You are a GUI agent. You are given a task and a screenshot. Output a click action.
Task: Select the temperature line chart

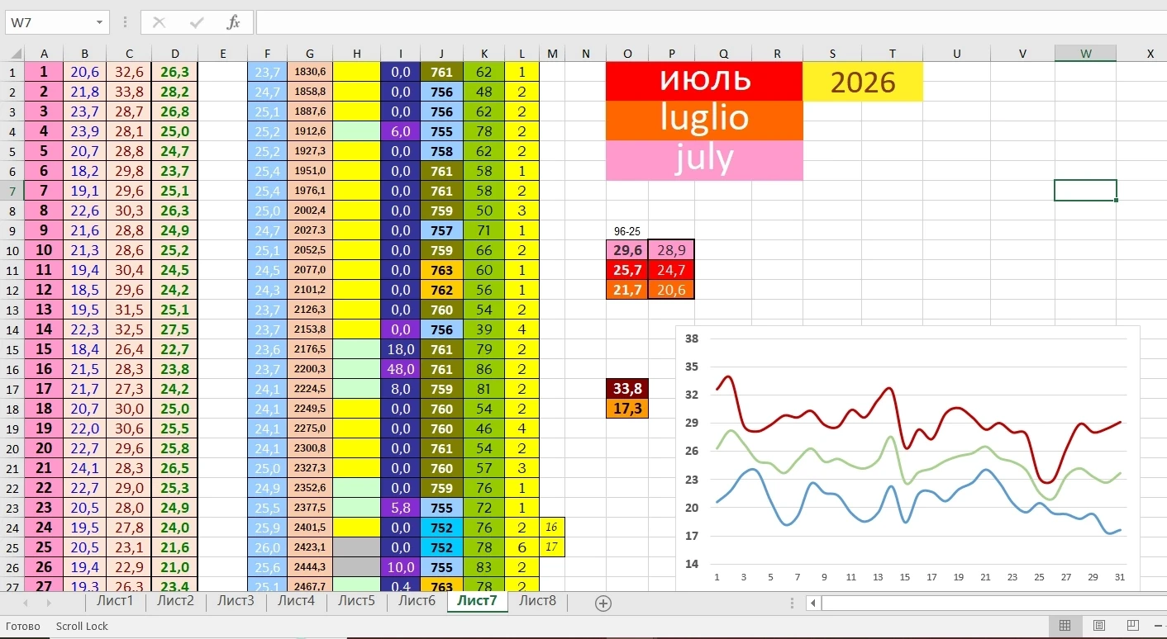click(907, 458)
